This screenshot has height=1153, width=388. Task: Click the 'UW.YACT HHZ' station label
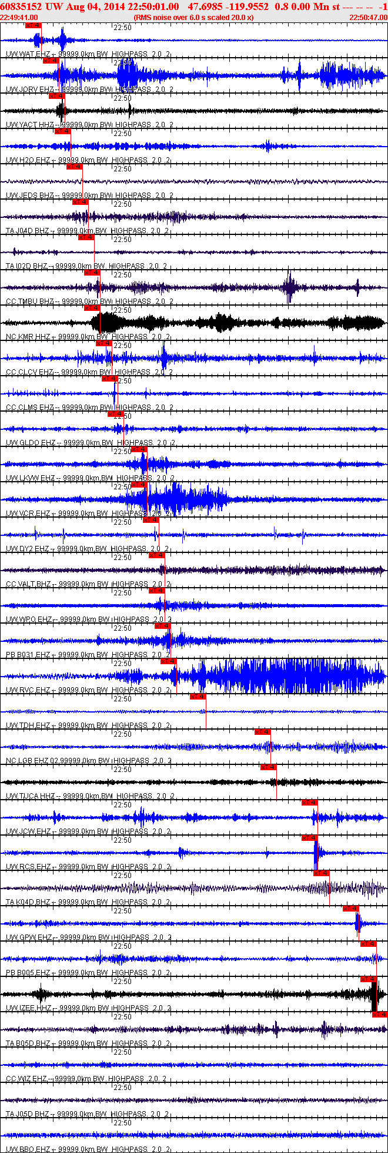[30, 125]
